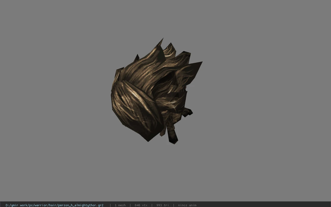Click the "nincs anim" status entry
This screenshot has height=207, width=331.
pos(187,205)
